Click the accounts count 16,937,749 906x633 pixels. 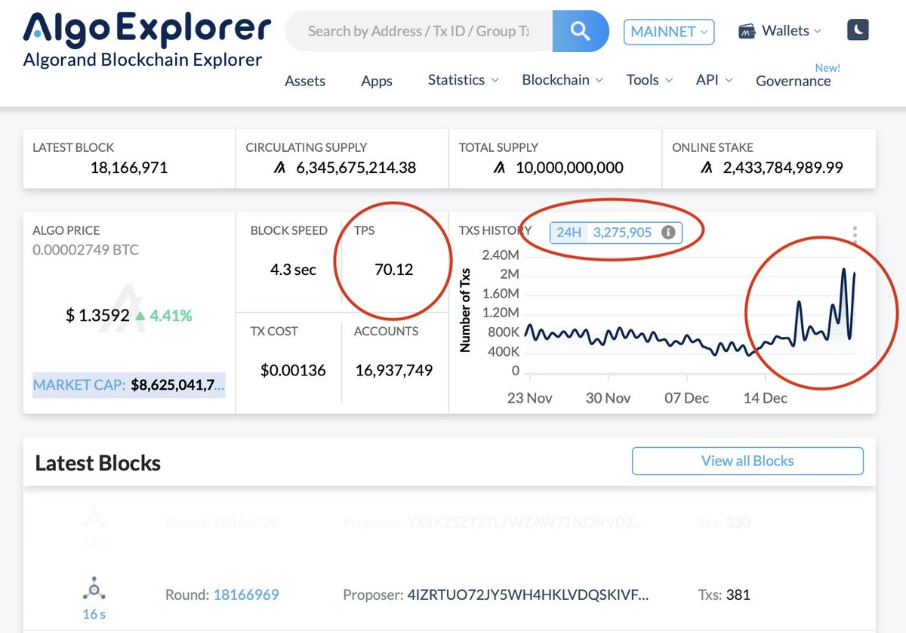coord(394,370)
